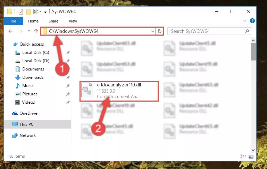
Task: Minimize the SysWOW64 window
Action: coord(217,11)
